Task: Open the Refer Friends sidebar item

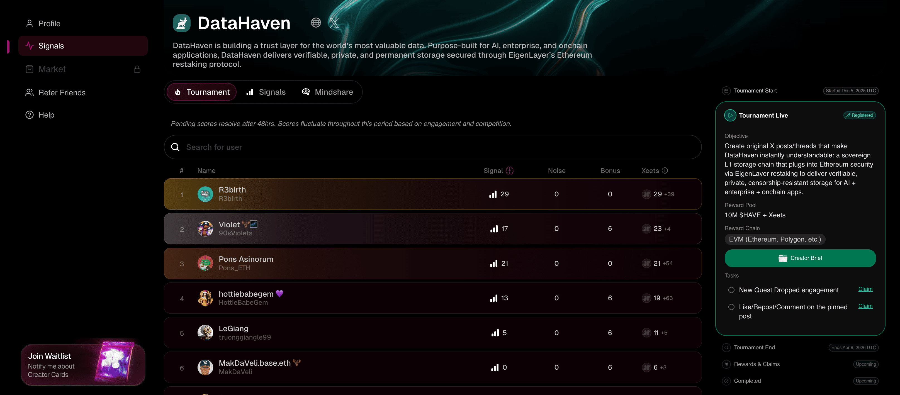Action: click(x=62, y=92)
